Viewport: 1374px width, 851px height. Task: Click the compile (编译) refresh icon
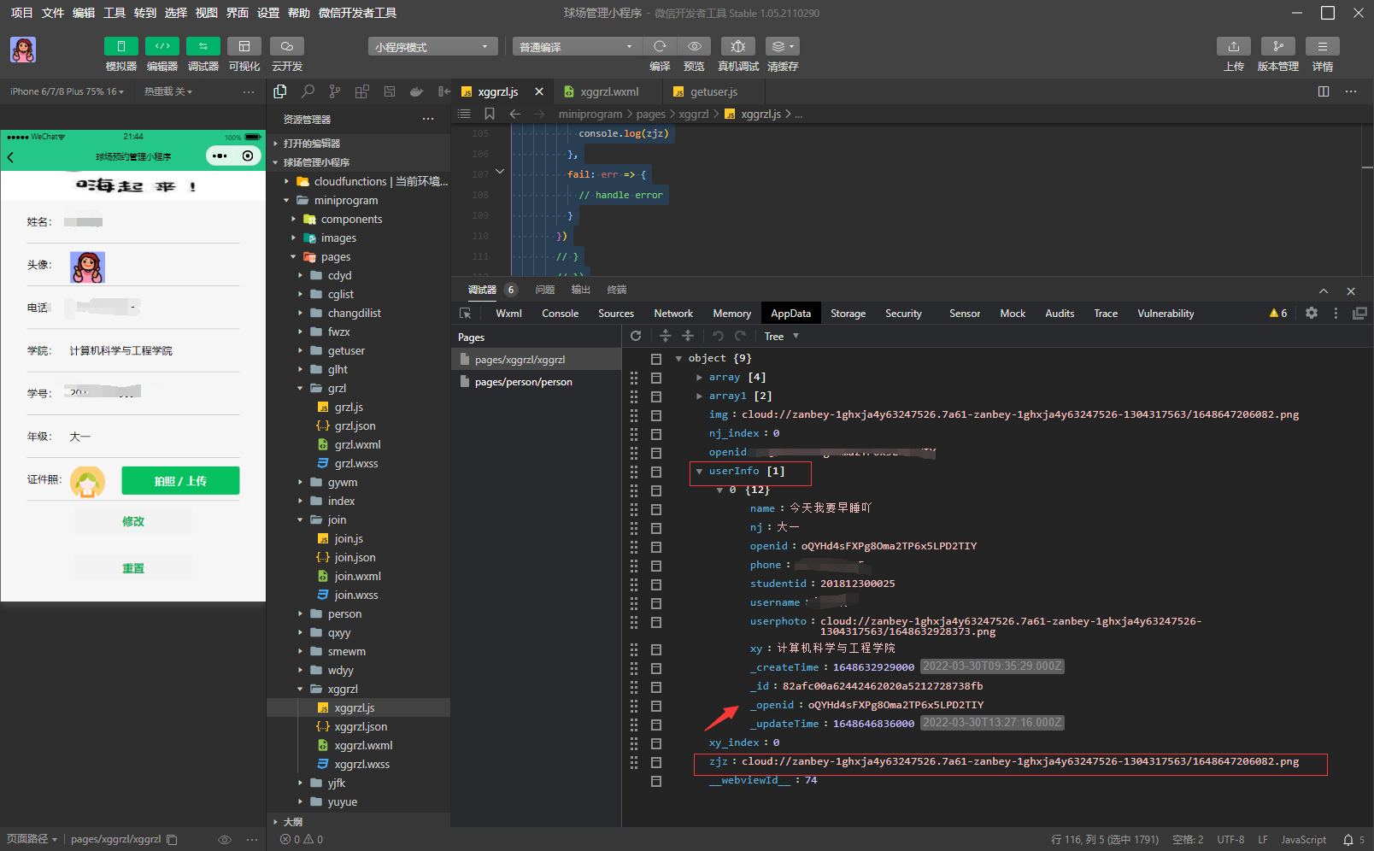[660, 46]
